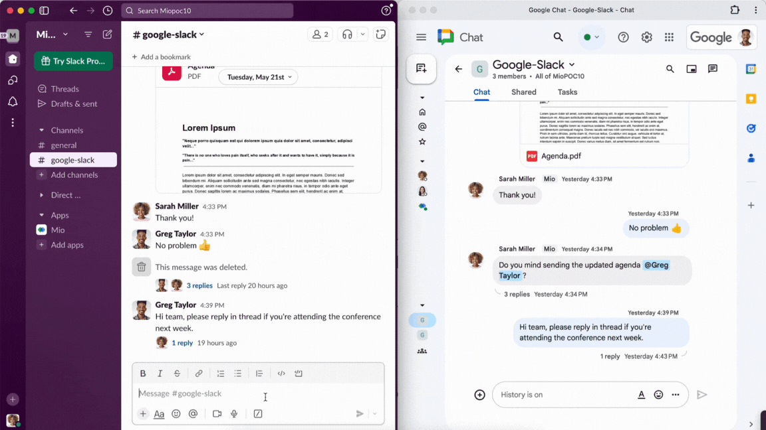766x430 pixels.
Task: Open Slack sidebar filter icon
Action: pos(88,35)
